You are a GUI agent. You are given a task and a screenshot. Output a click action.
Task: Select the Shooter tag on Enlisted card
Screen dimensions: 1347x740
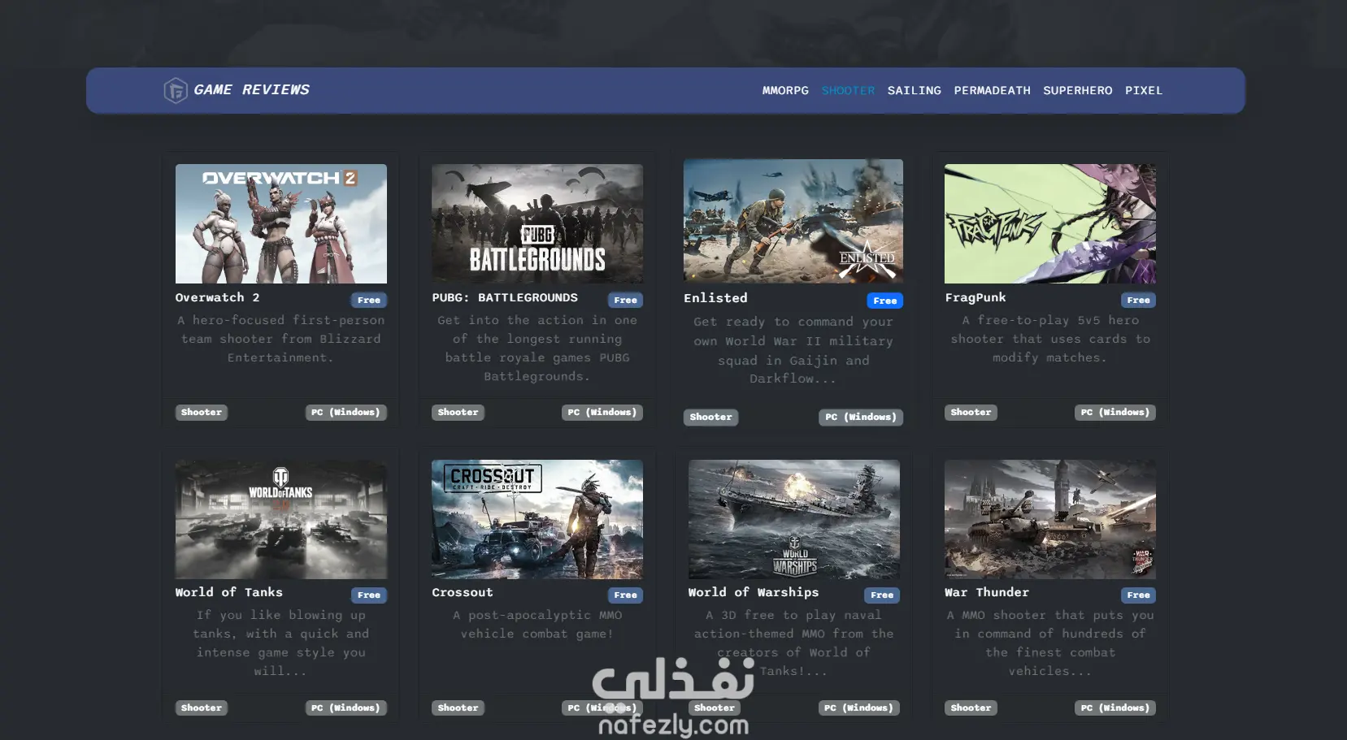click(x=711, y=417)
